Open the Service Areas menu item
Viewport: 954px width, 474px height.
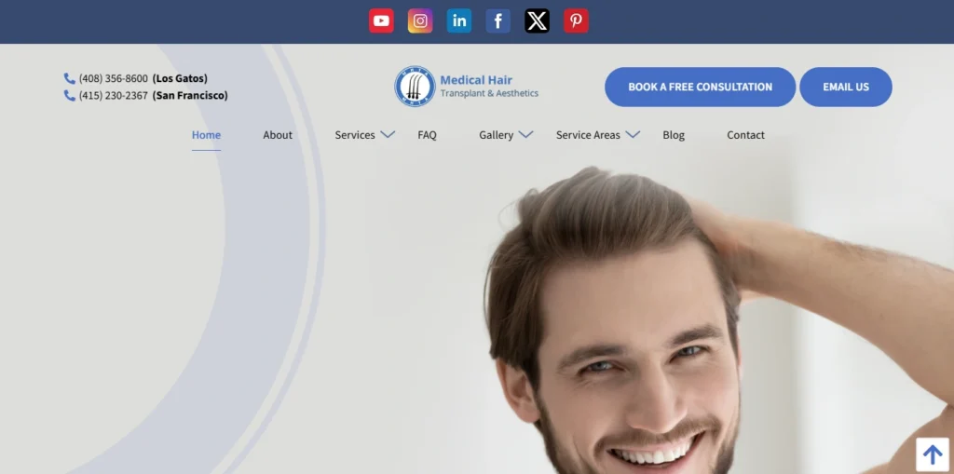[588, 135]
